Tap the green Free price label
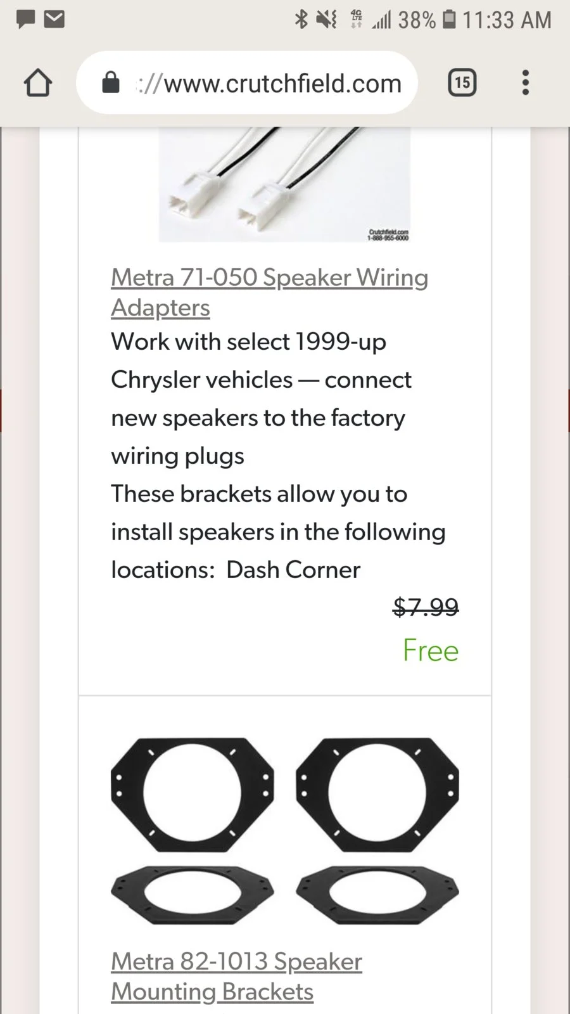The image size is (570, 1014). [x=431, y=651]
